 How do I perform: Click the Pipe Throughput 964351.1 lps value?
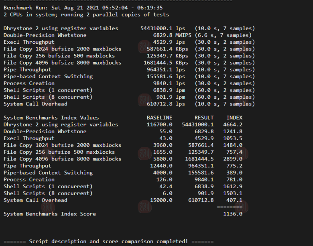coord(166,70)
